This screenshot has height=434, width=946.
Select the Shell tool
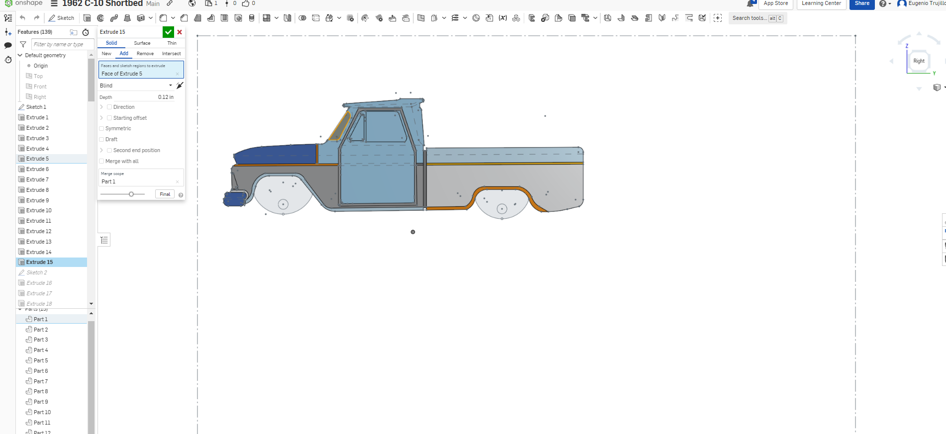point(224,18)
